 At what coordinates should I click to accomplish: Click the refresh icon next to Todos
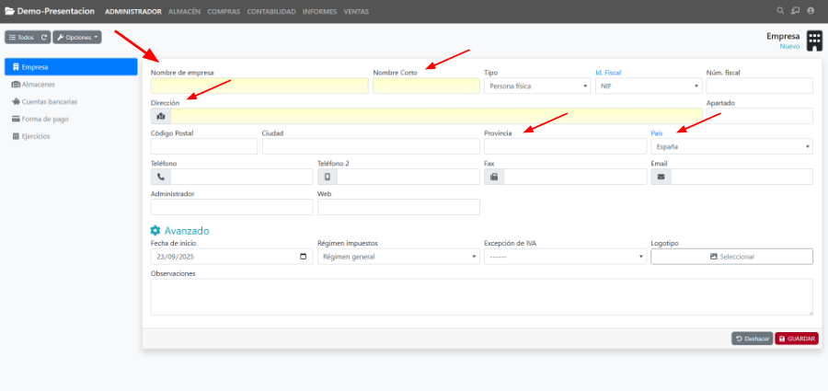click(44, 38)
